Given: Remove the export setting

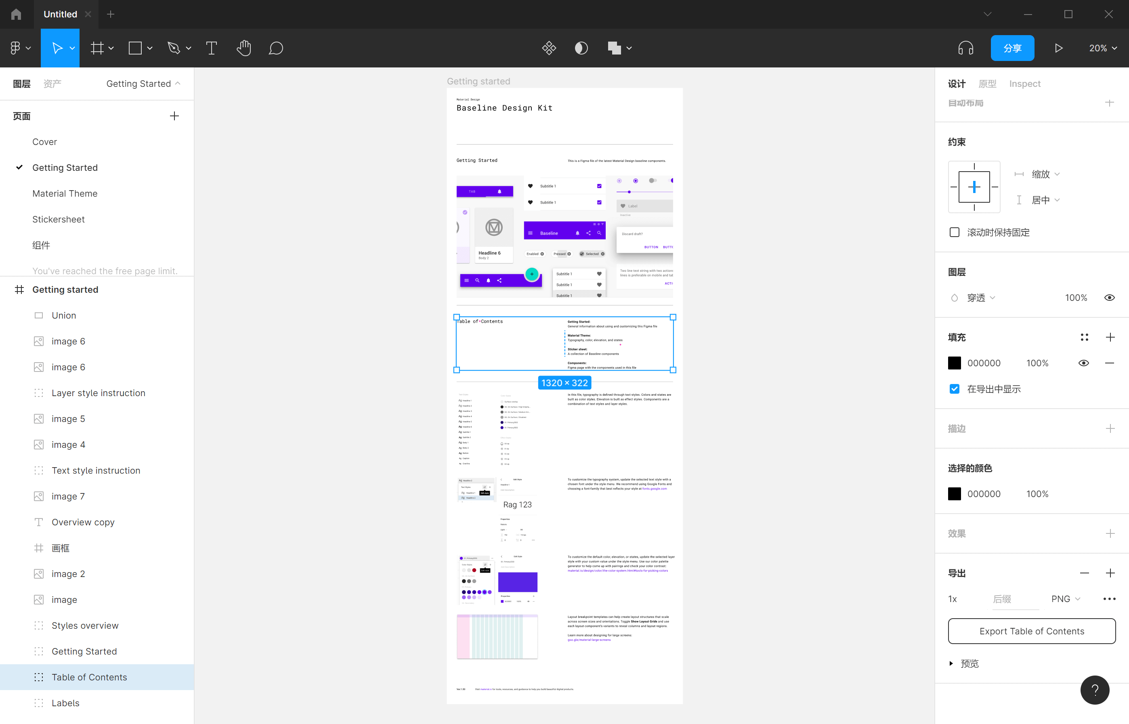Looking at the screenshot, I should 1084,573.
